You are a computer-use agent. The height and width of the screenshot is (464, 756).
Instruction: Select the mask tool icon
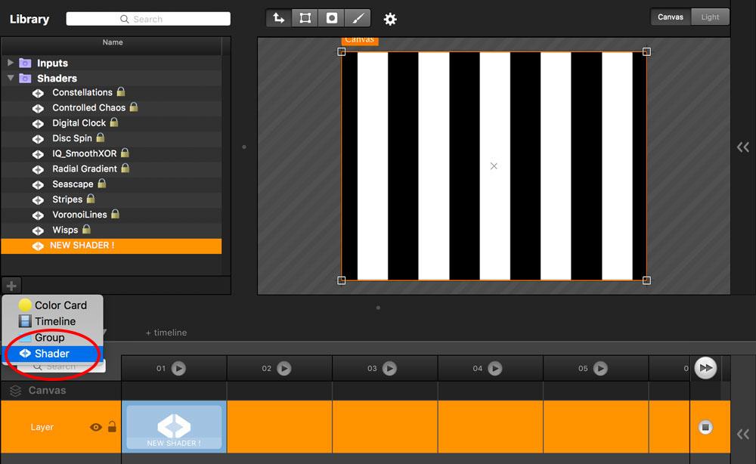coord(332,17)
